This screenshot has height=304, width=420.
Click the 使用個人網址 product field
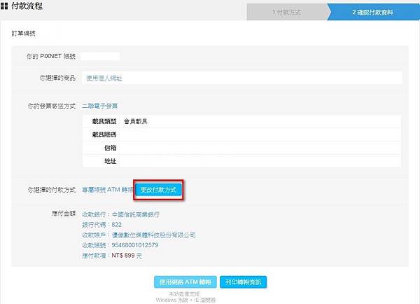click(x=242, y=78)
